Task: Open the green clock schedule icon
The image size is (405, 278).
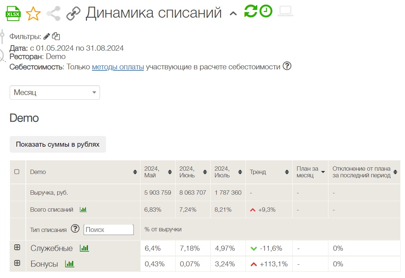Action: [x=266, y=11]
